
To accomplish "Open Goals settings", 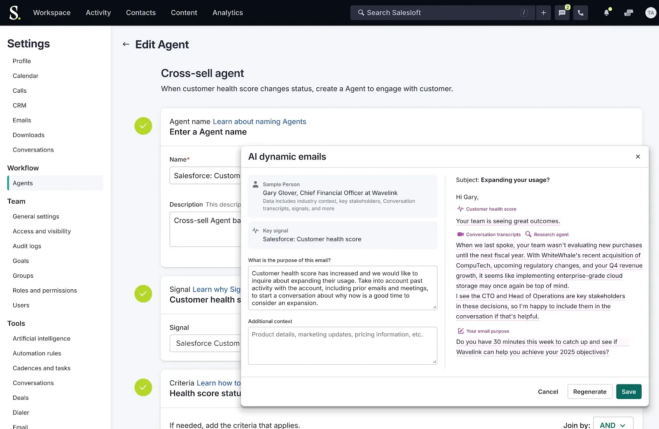I will pos(21,261).
